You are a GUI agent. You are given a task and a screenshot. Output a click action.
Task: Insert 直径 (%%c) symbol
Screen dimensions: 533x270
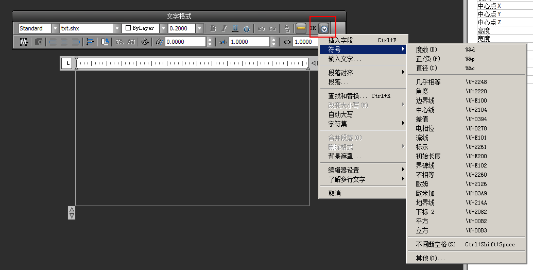(x=467, y=68)
